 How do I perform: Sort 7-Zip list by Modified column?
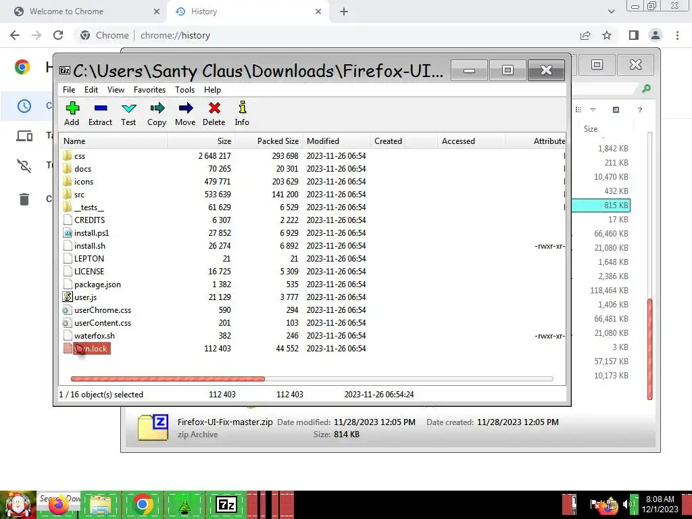coord(337,141)
